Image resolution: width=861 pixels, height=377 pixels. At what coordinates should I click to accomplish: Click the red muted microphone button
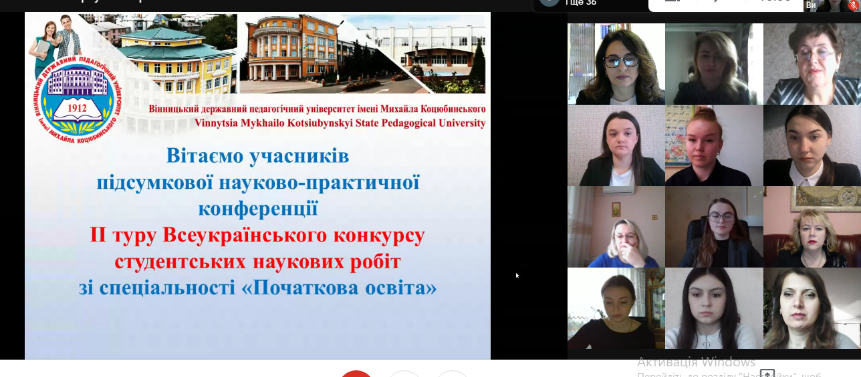(356, 374)
